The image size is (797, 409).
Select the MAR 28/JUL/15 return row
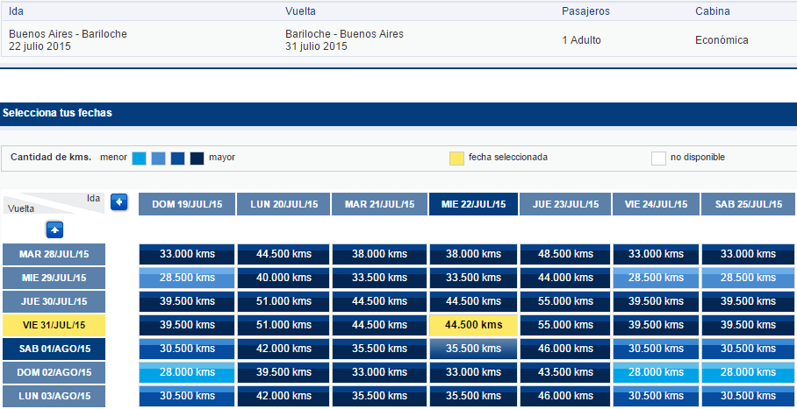point(54,254)
